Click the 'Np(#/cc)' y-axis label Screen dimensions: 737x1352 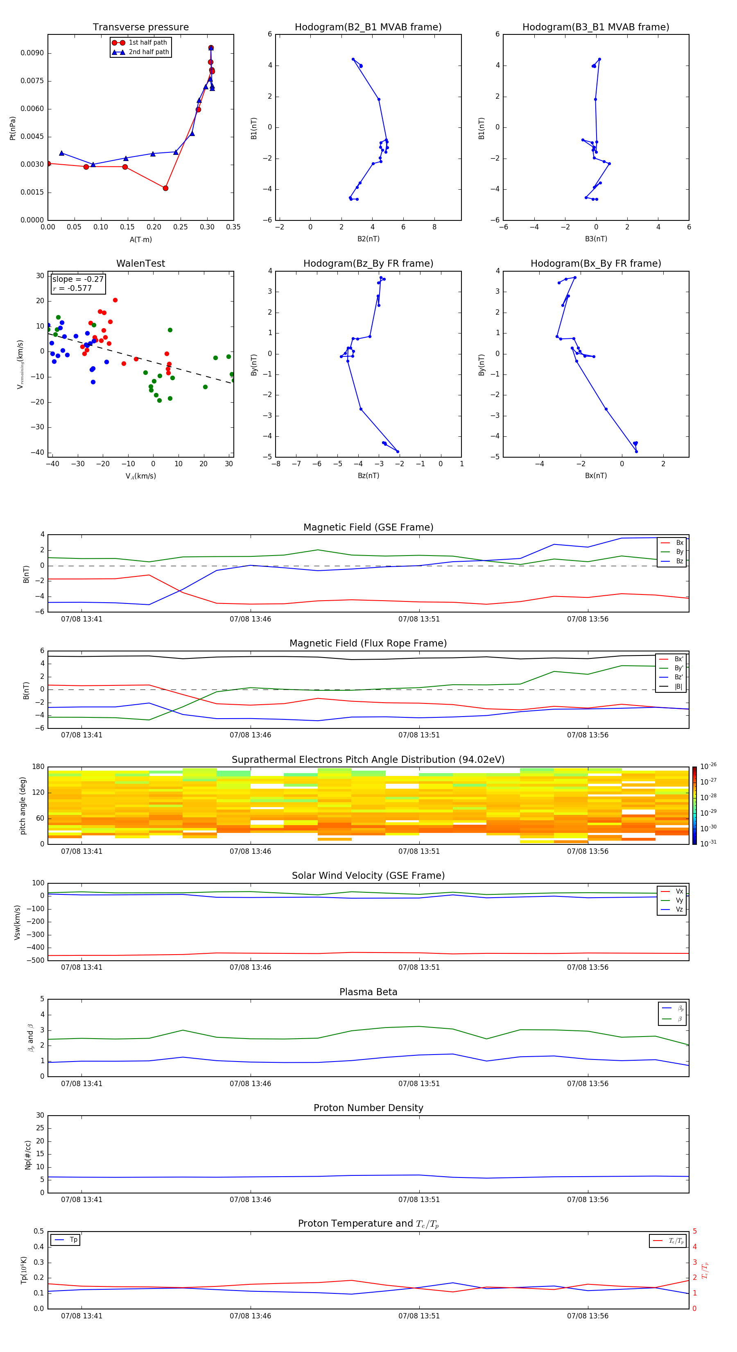[28, 1155]
